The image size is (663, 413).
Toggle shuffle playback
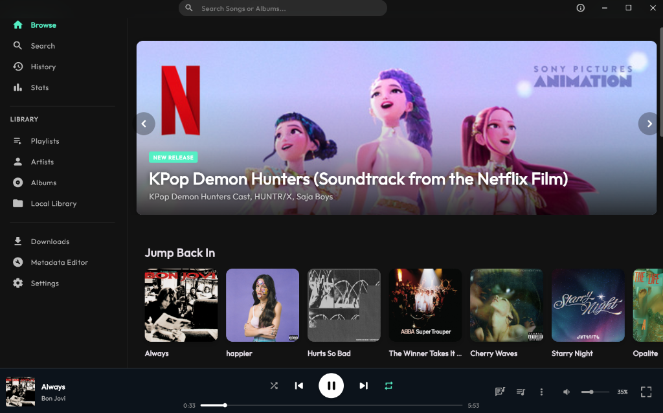pyautogui.click(x=274, y=386)
